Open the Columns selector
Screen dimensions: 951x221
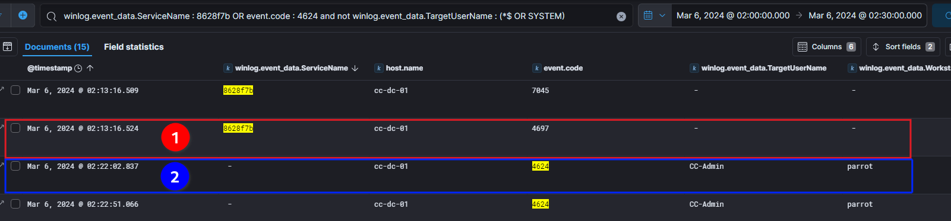tap(827, 47)
